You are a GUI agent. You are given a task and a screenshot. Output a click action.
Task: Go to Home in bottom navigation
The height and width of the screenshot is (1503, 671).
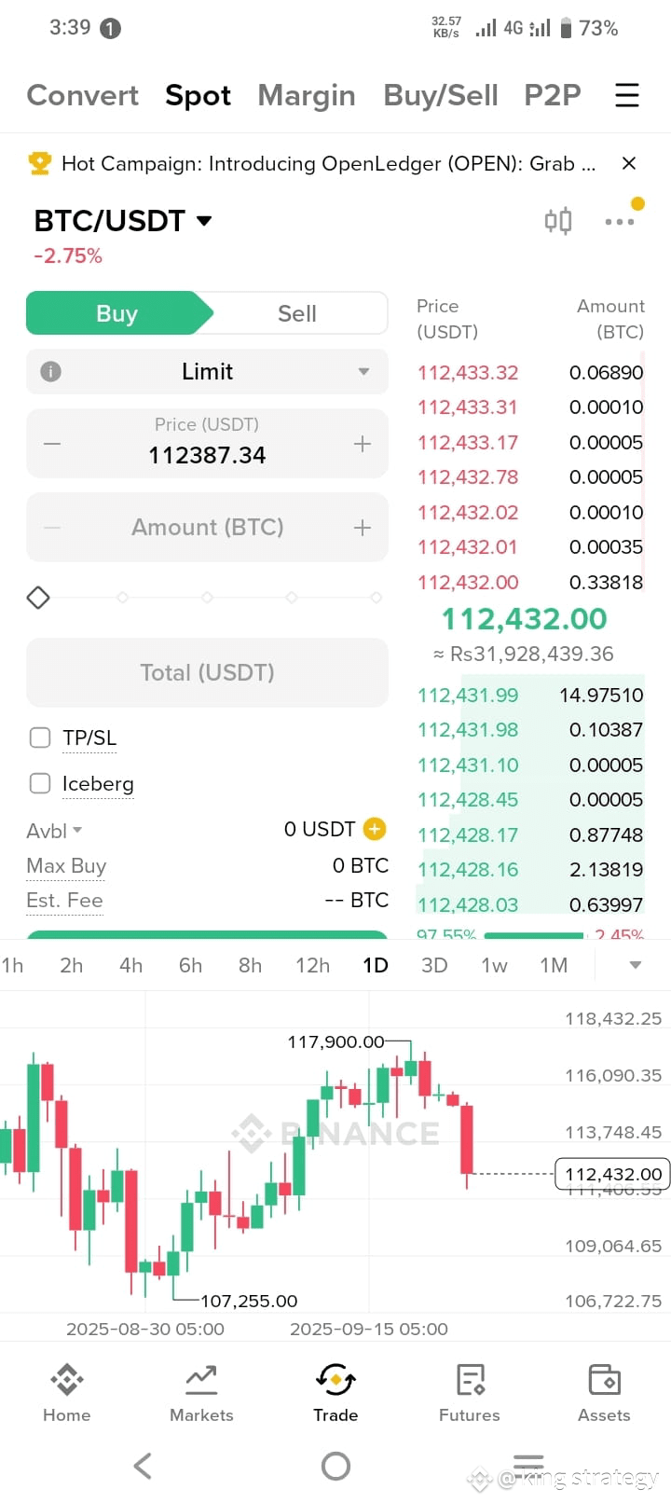(67, 1393)
